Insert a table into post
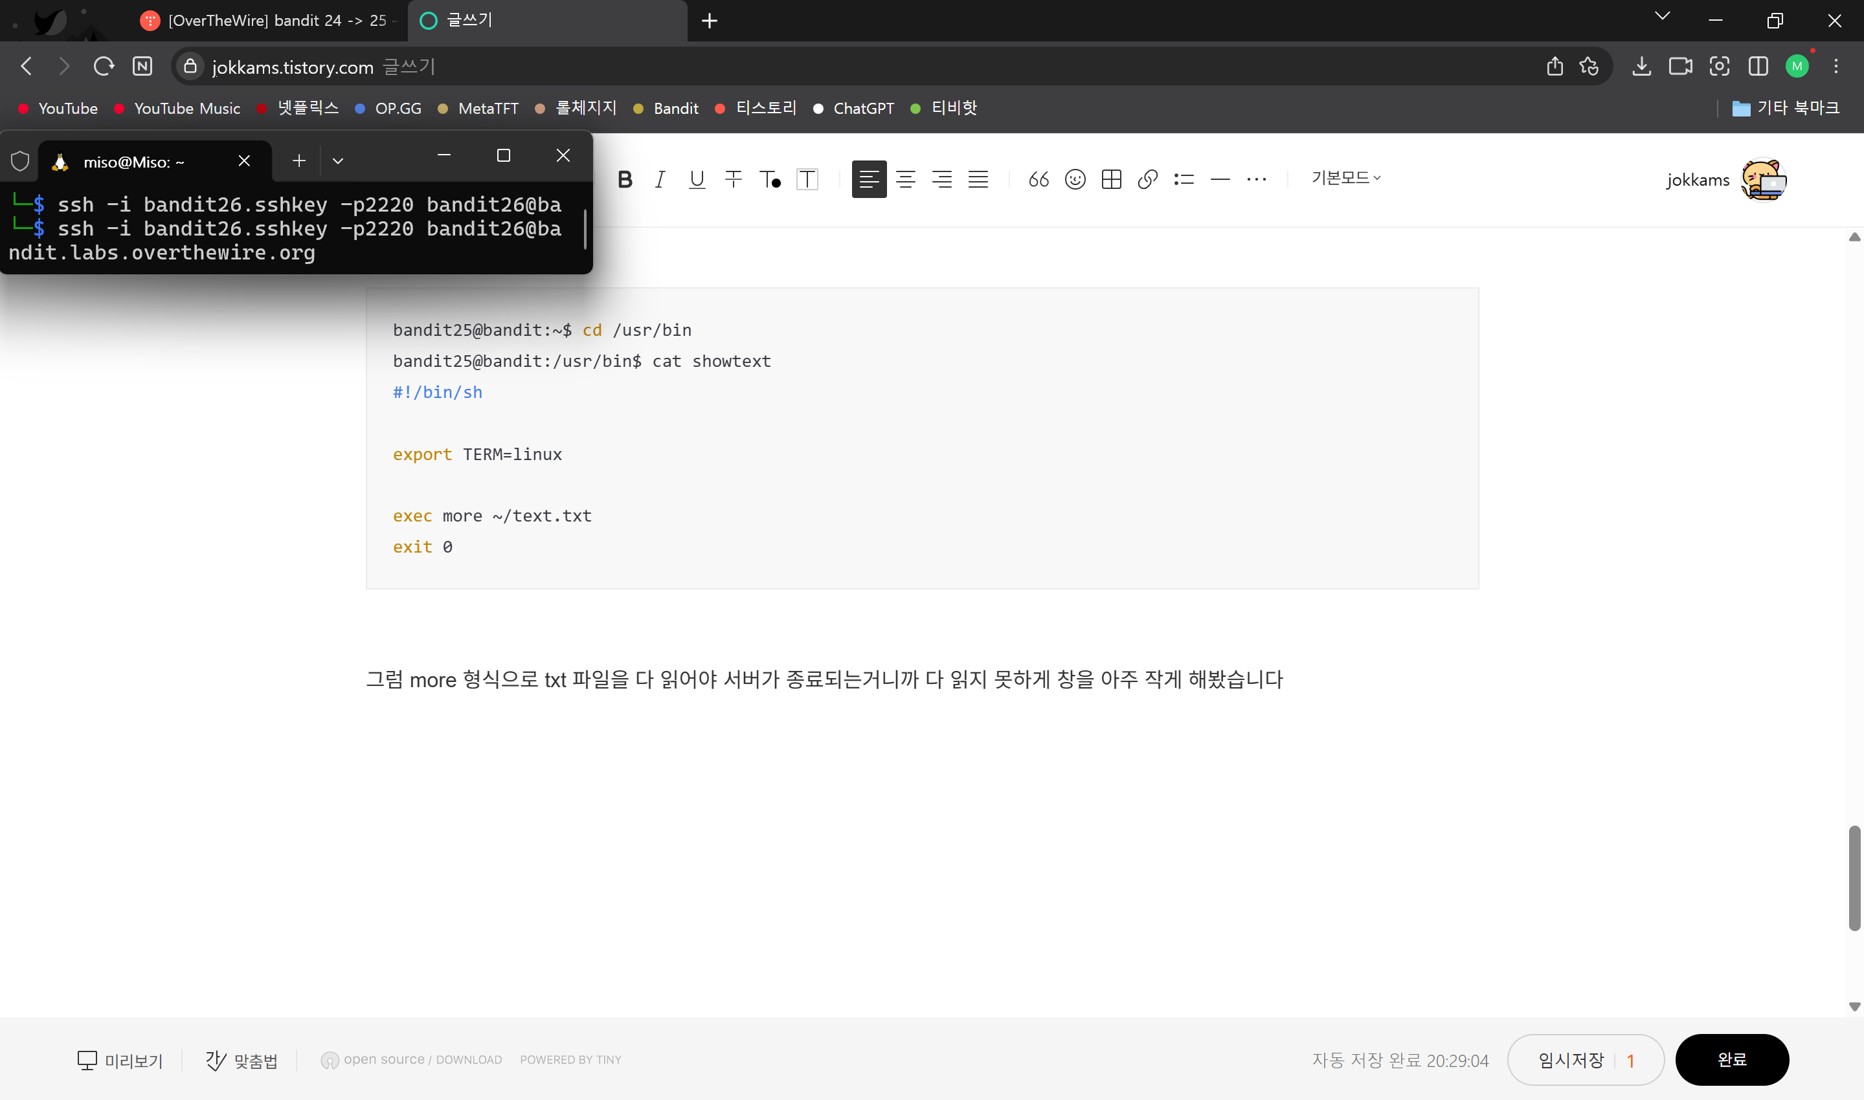Screen dimensions: 1864x1100 pyautogui.click(x=1110, y=179)
